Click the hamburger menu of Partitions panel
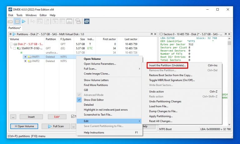This screenshot has width=240, height=144. pos(10,34)
